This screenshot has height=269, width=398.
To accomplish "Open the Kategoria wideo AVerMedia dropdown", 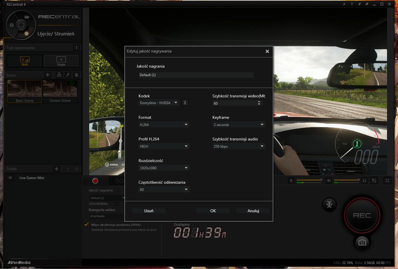I will pyautogui.click(x=107, y=216).
